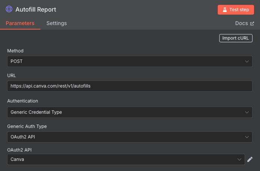The height and width of the screenshot is (171, 260).
Task: Open the dropdown showing OAuth2 API value
Action: [x=130, y=137]
